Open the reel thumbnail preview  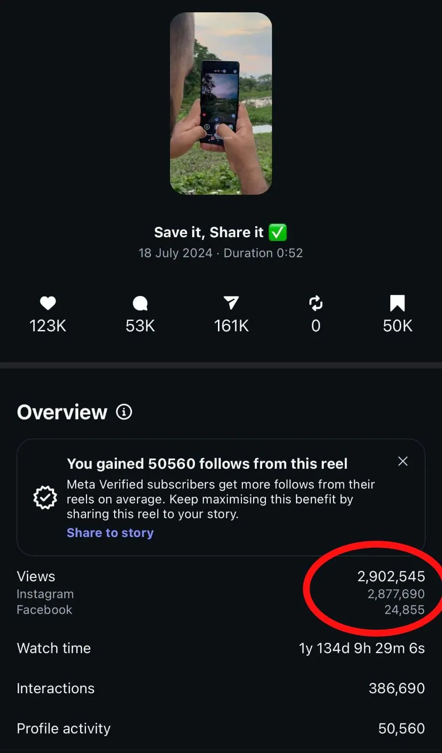(221, 104)
